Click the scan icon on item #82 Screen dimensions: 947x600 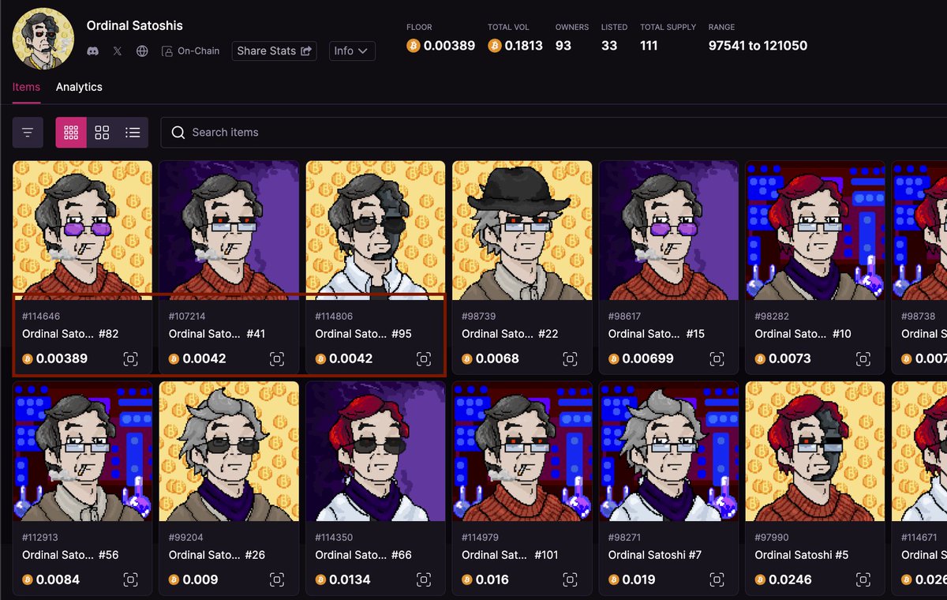click(x=131, y=359)
